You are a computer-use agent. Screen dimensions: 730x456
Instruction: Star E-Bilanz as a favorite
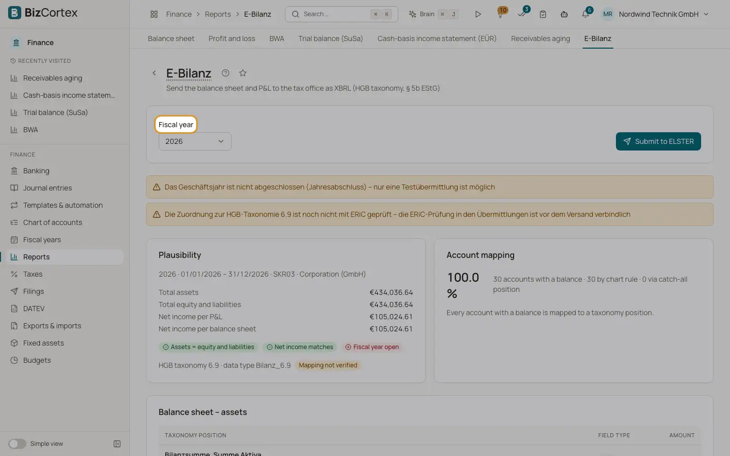243,73
